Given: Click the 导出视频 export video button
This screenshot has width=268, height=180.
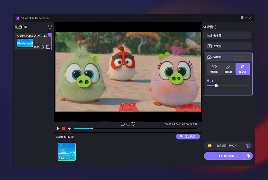Looking at the screenshot, I should [x=224, y=156].
